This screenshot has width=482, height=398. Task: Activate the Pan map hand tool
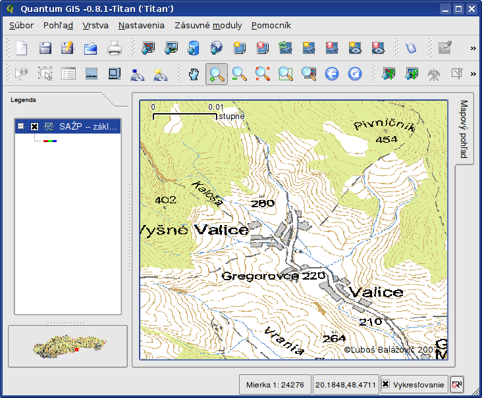click(x=194, y=74)
